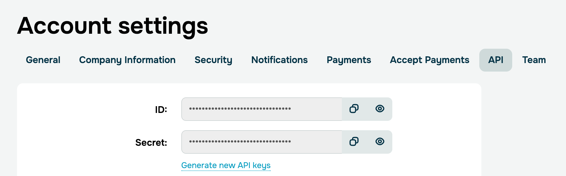Click the Account settings page heading
This screenshot has width=566, height=176.
(113, 26)
